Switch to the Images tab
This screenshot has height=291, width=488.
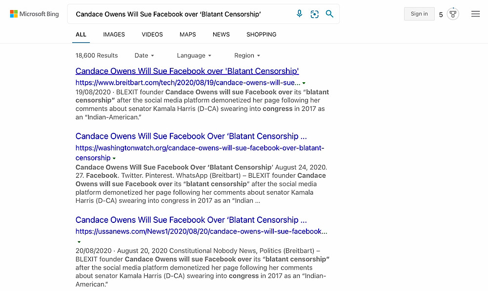point(114,35)
